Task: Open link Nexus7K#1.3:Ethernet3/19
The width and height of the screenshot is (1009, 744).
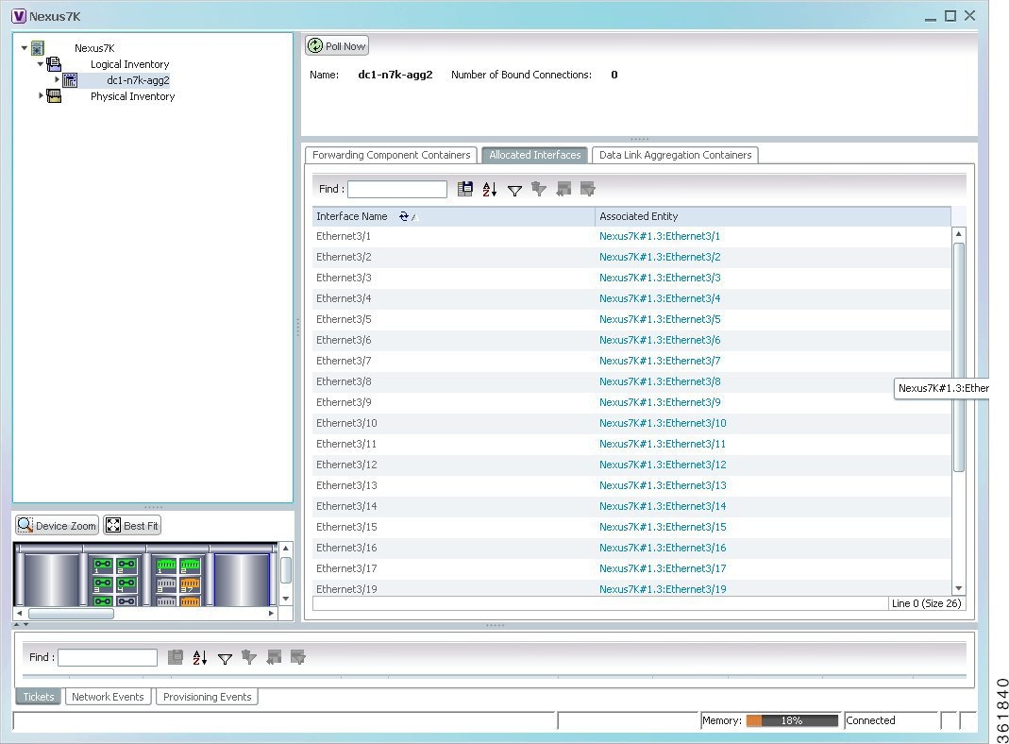Action: pos(663,589)
